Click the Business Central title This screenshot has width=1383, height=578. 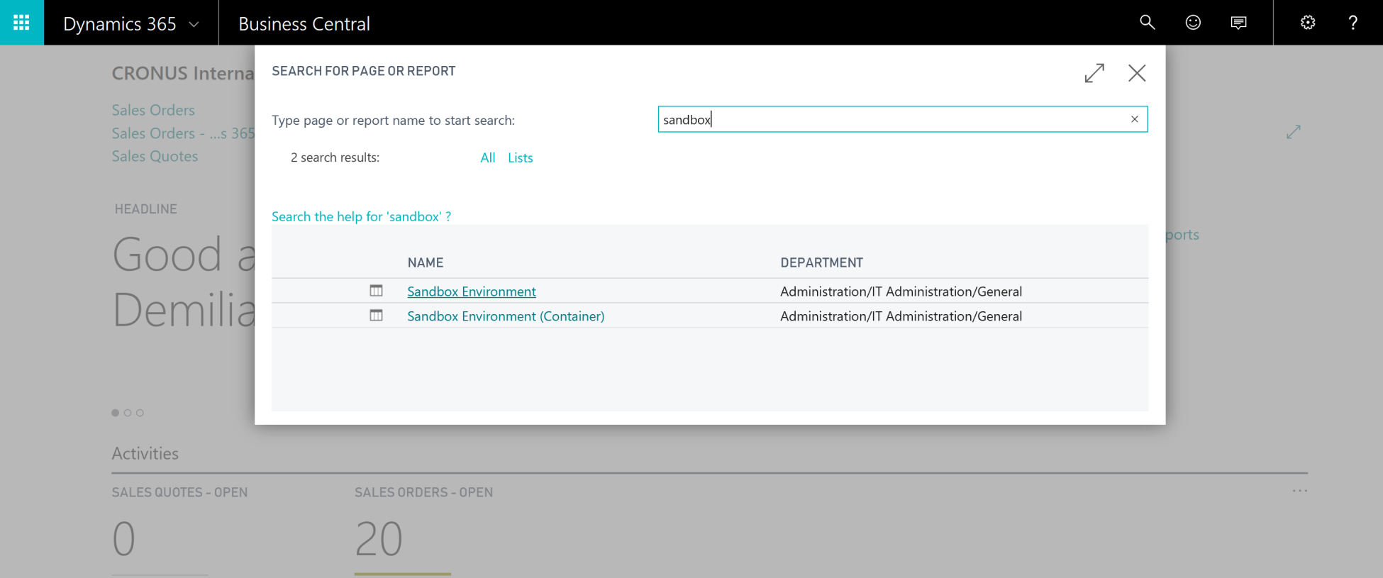pyautogui.click(x=304, y=24)
